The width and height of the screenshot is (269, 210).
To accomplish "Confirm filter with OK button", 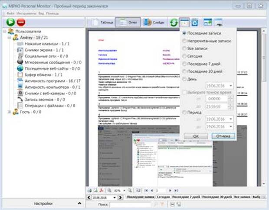I will coord(196,136).
